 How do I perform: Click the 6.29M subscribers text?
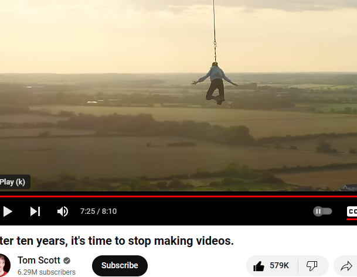click(46, 272)
